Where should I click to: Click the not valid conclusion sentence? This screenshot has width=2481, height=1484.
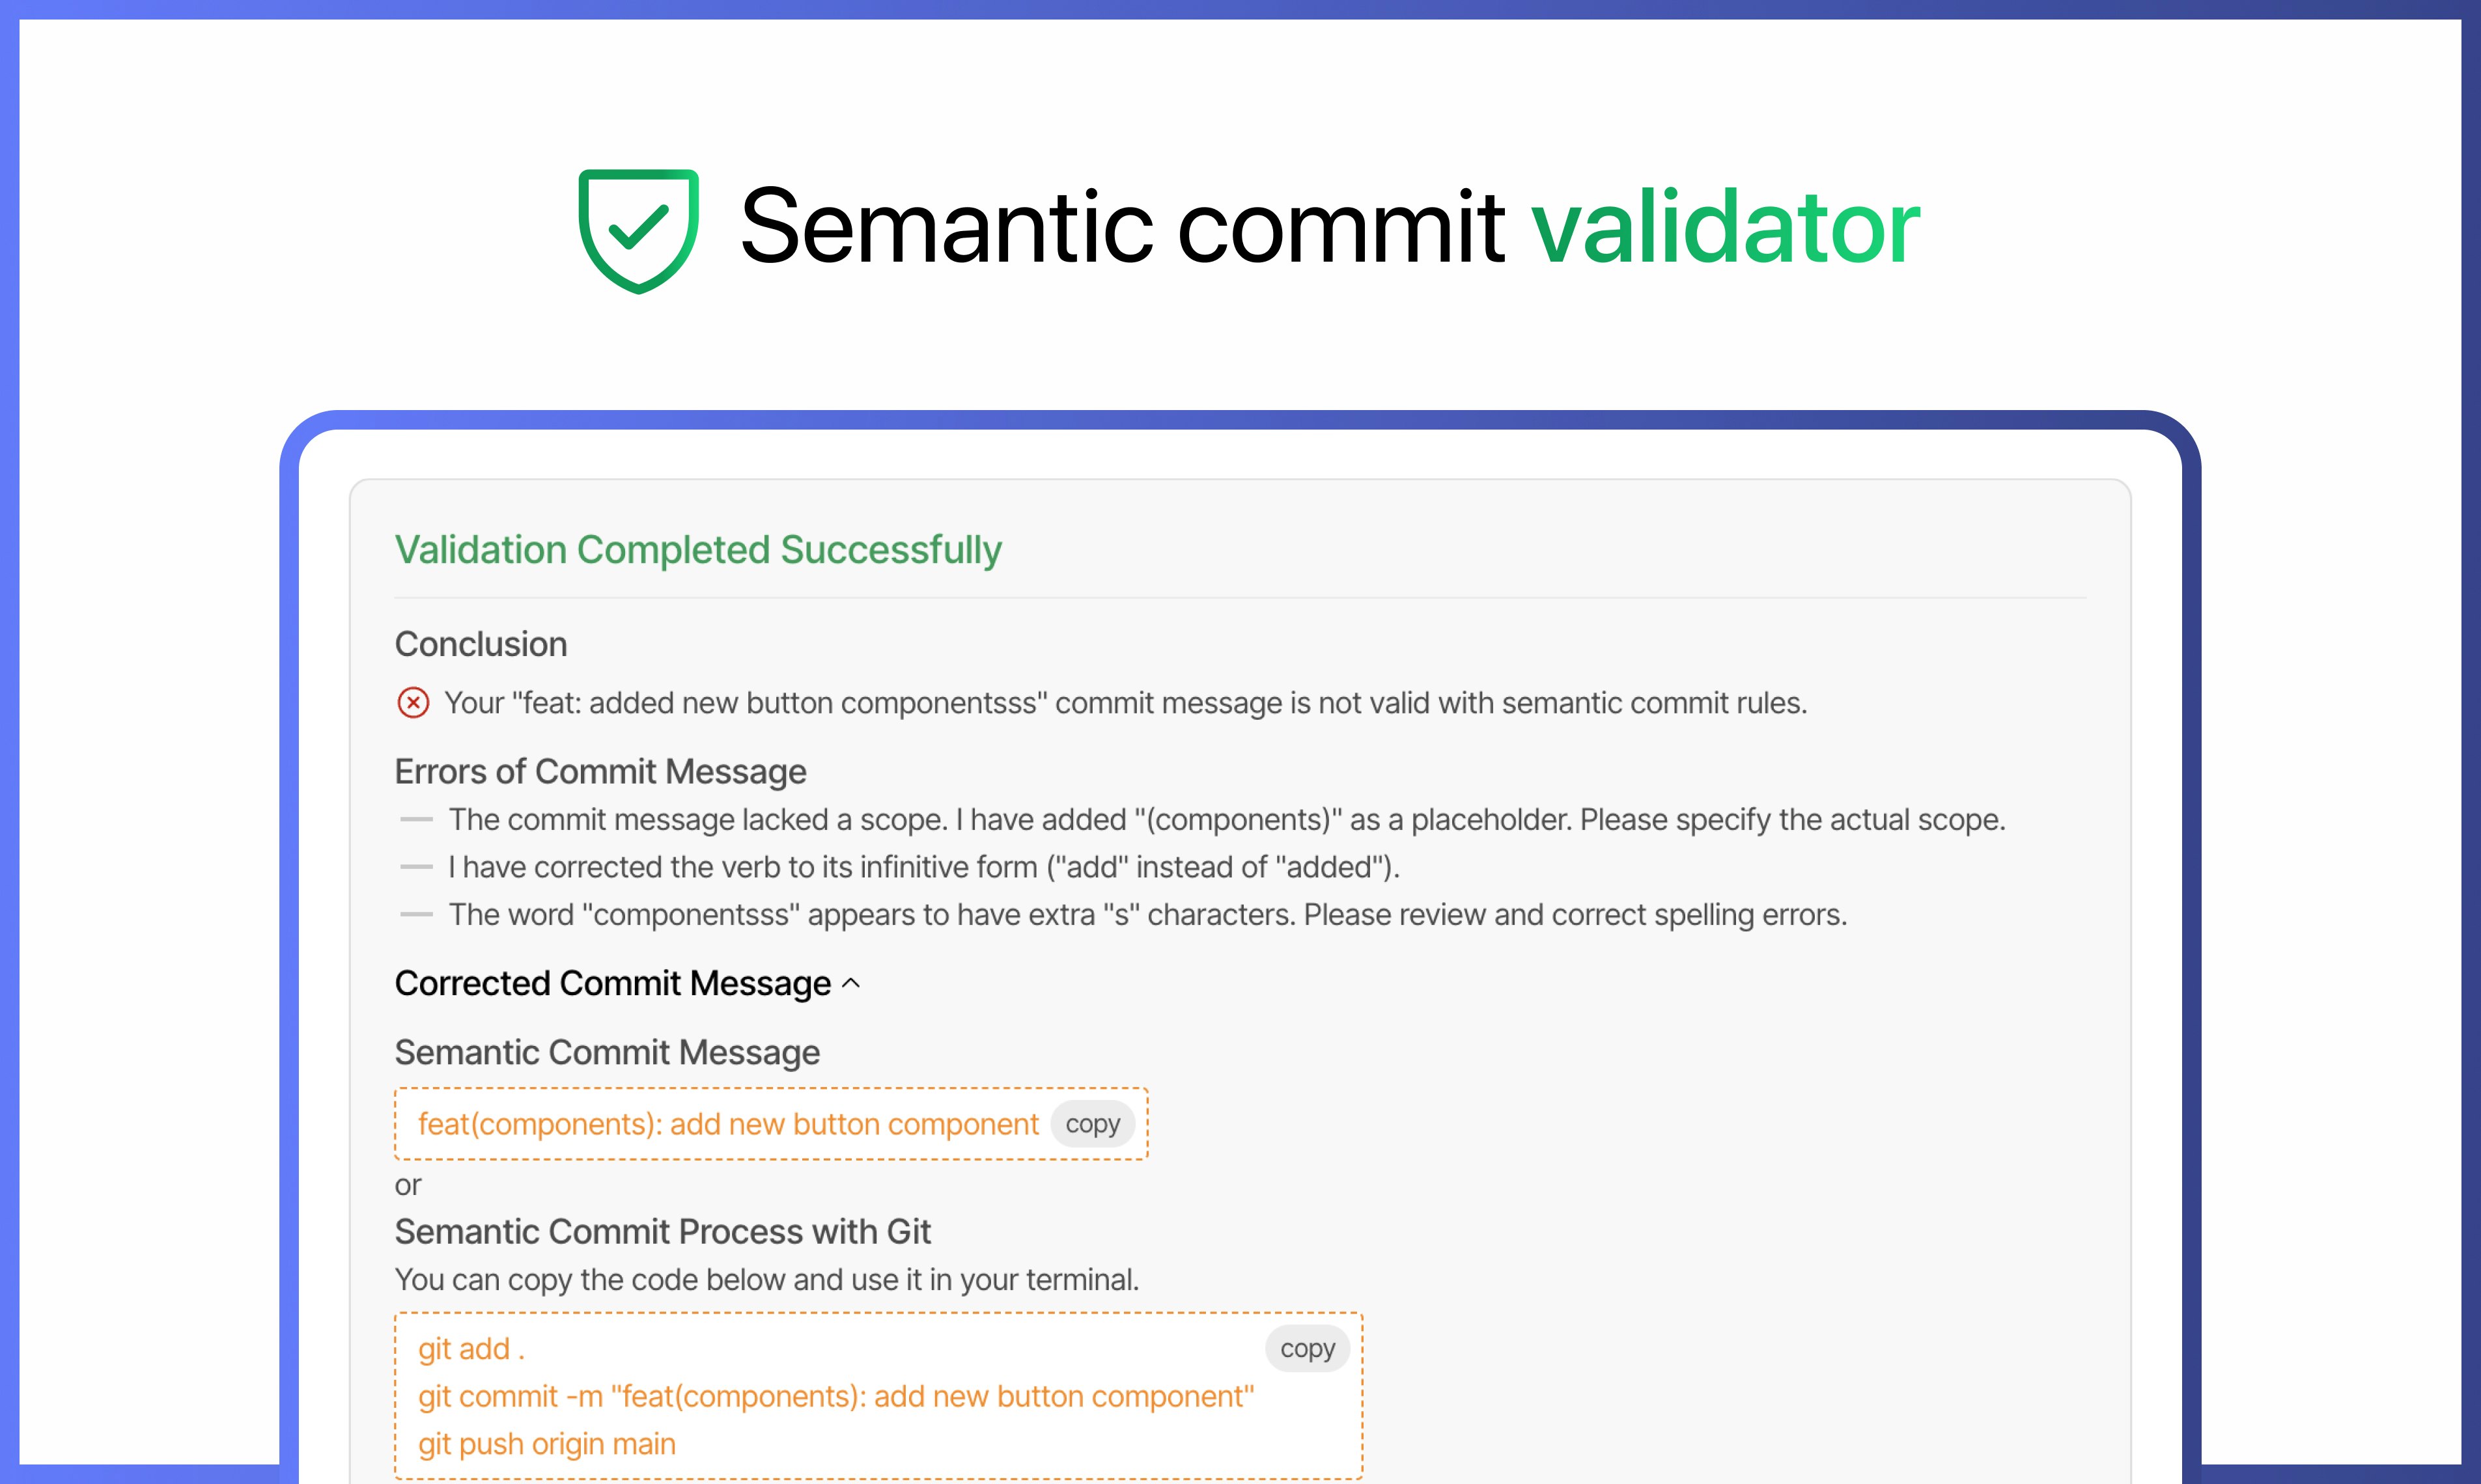[x=1125, y=703]
